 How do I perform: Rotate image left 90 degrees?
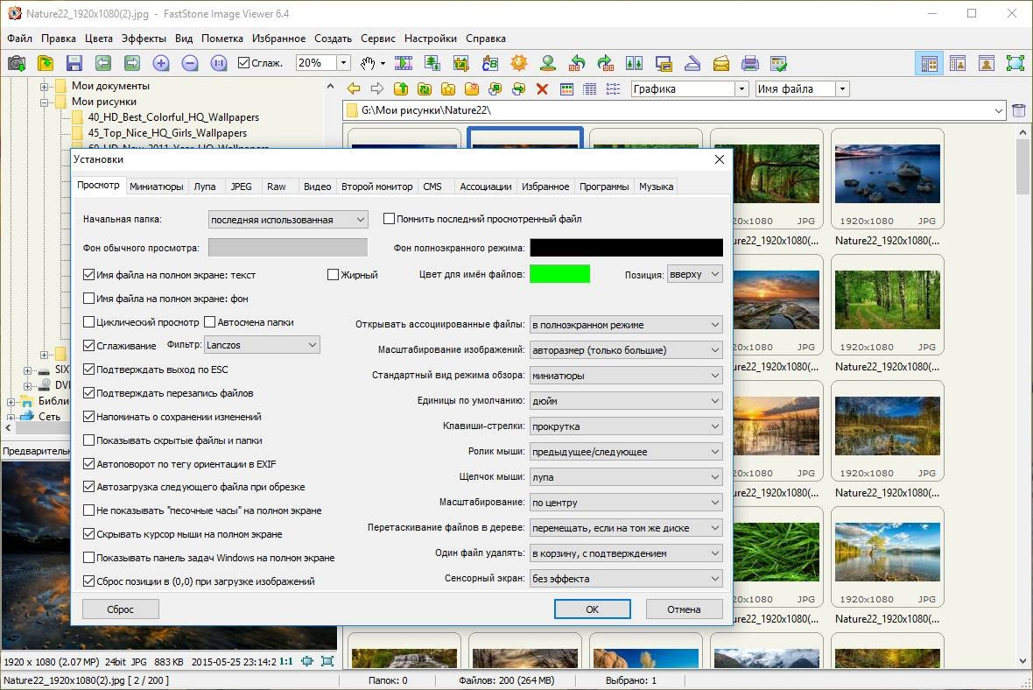click(577, 63)
